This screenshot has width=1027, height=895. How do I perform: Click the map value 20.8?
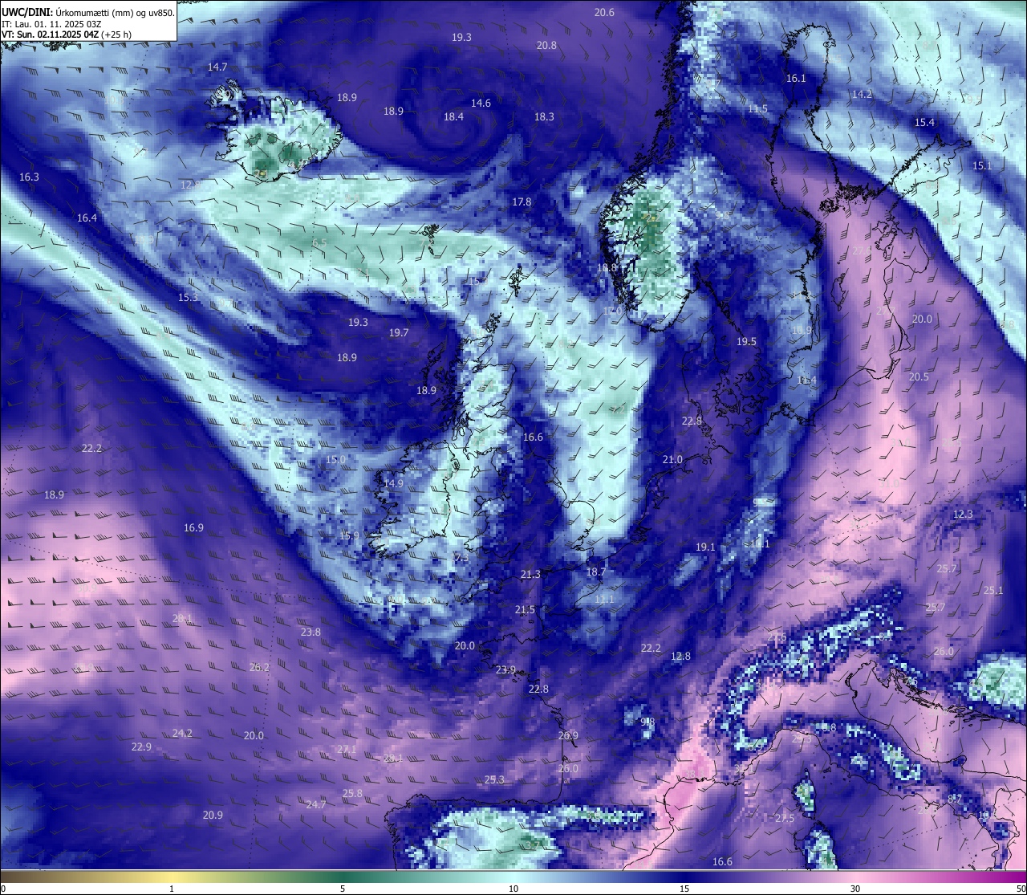pos(546,45)
